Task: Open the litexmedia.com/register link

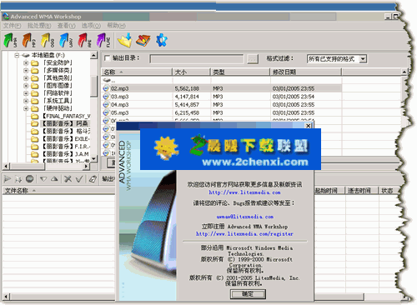Action: [244, 234]
